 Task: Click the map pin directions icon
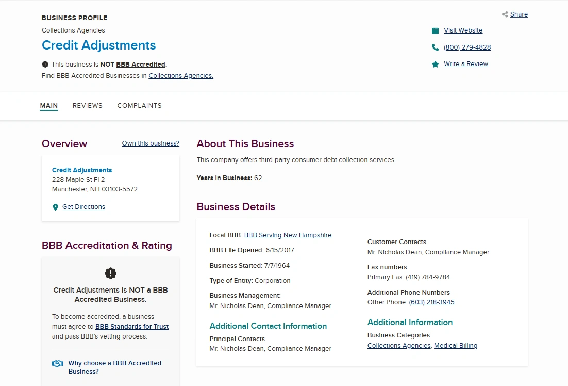(x=55, y=207)
